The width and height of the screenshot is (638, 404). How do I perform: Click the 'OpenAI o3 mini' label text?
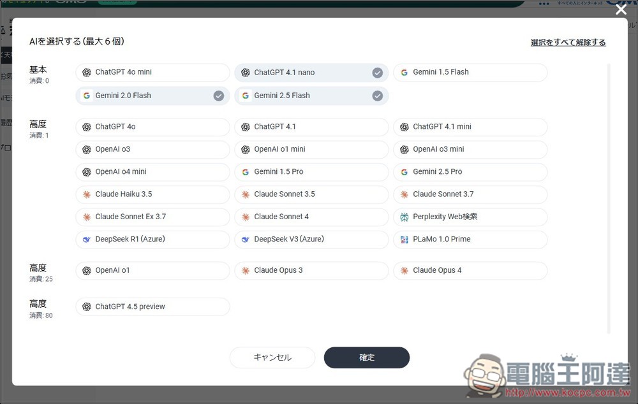point(438,149)
